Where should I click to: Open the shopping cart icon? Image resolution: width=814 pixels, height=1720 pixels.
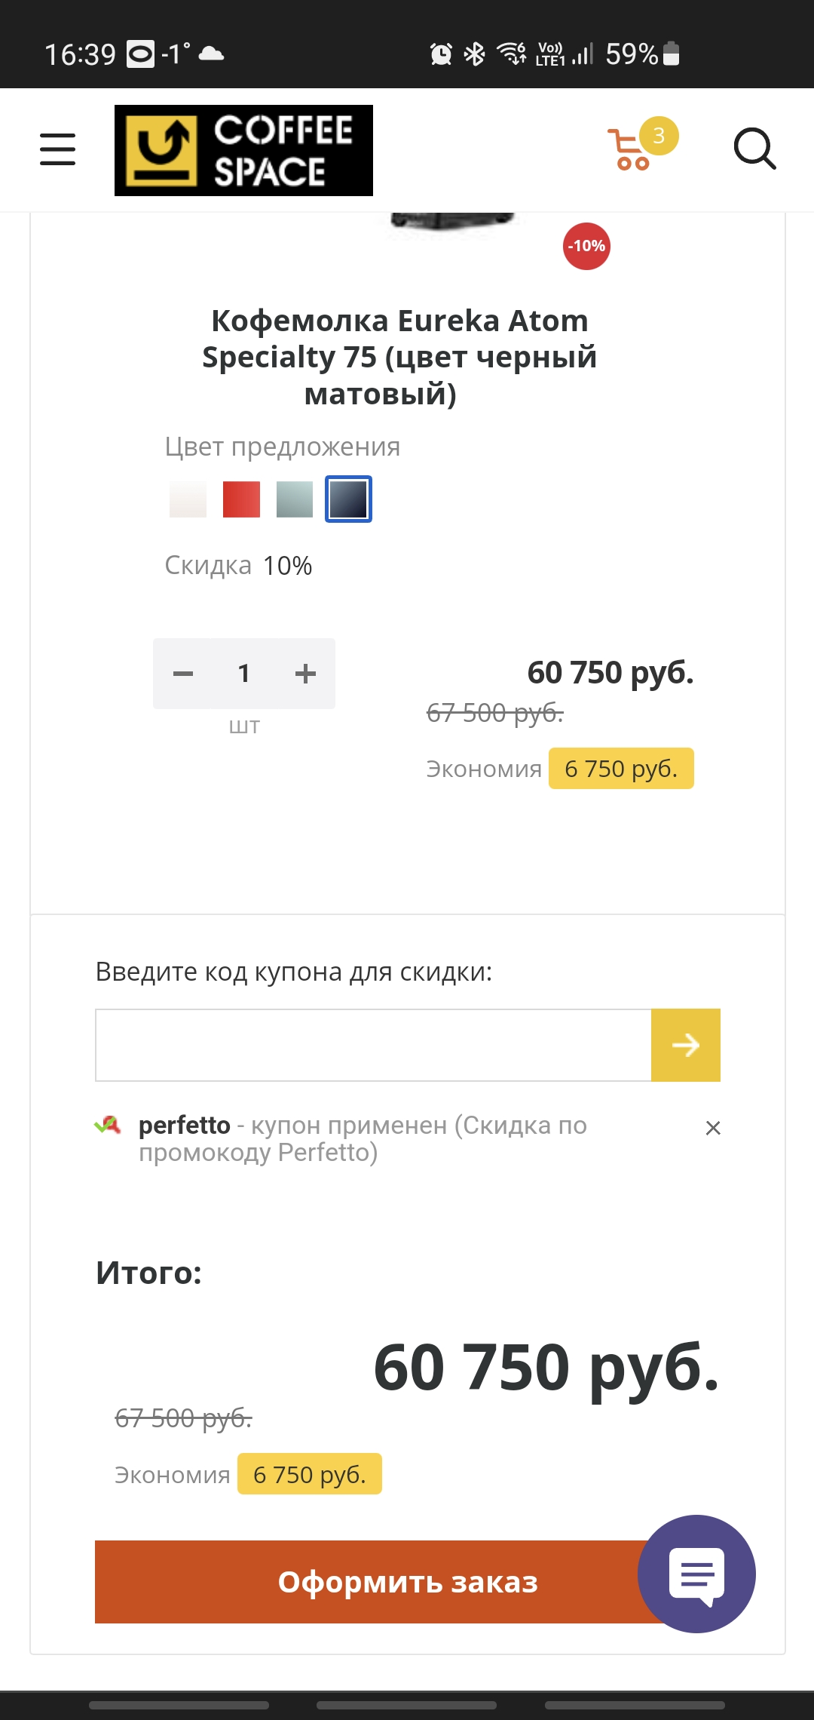[629, 150]
